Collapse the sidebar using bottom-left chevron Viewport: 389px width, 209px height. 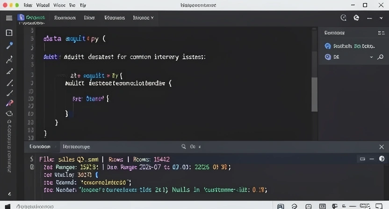pos(9,194)
